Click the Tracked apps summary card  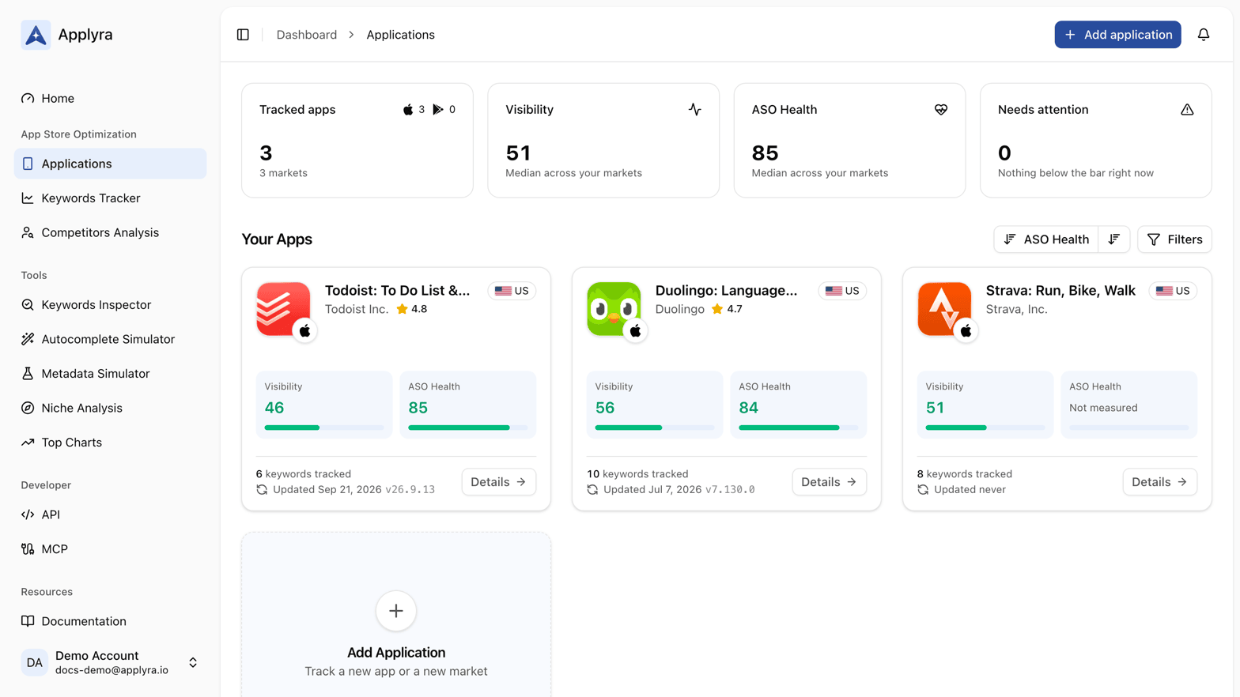pos(357,141)
